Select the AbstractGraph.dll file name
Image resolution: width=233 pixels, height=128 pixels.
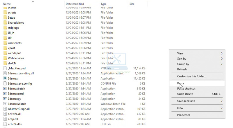pos(19,109)
